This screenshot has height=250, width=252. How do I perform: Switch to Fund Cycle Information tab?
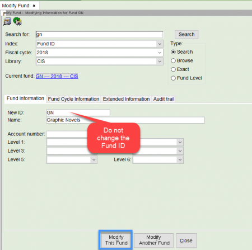coord(73,99)
